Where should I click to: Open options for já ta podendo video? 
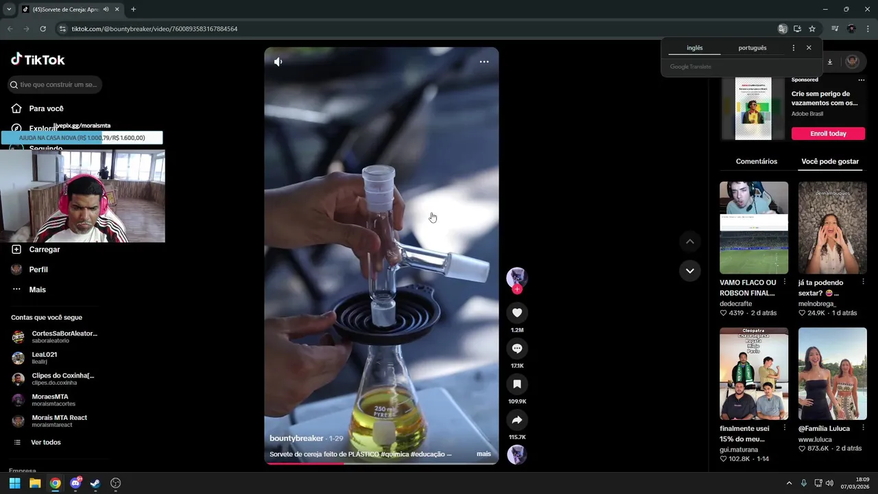(x=863, y=282)
